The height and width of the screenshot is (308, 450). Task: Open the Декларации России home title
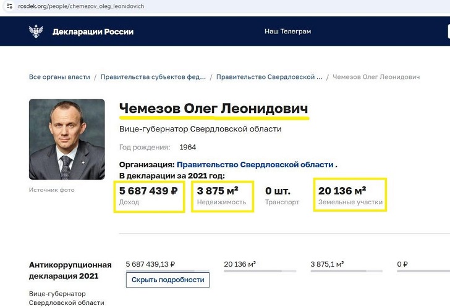coord(93,31)
